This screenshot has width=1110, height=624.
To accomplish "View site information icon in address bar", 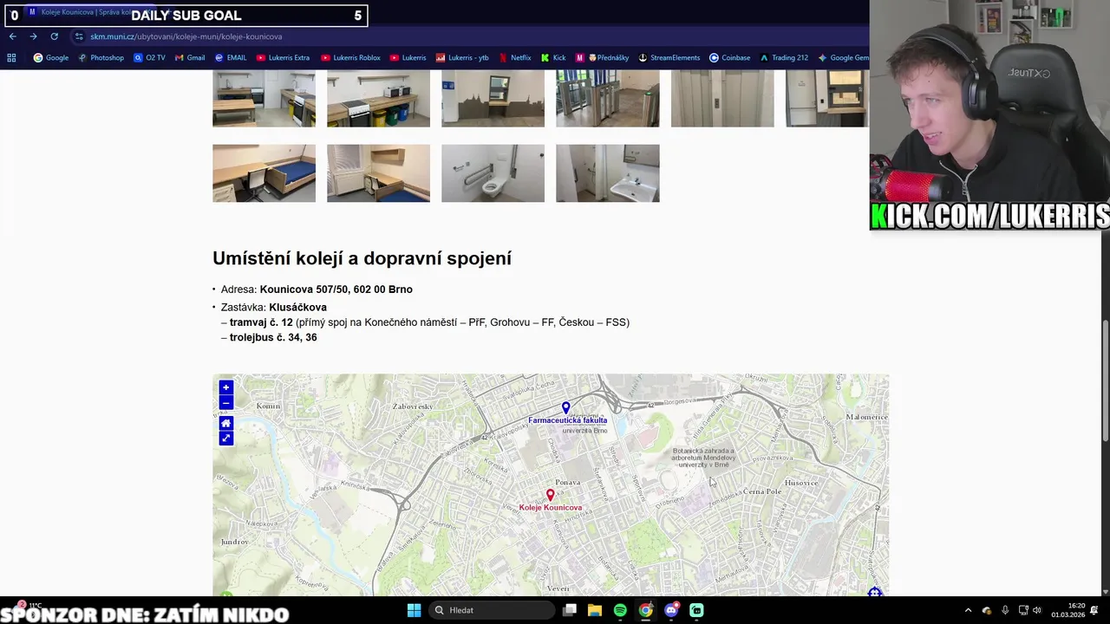I will (x=79, y=36).
